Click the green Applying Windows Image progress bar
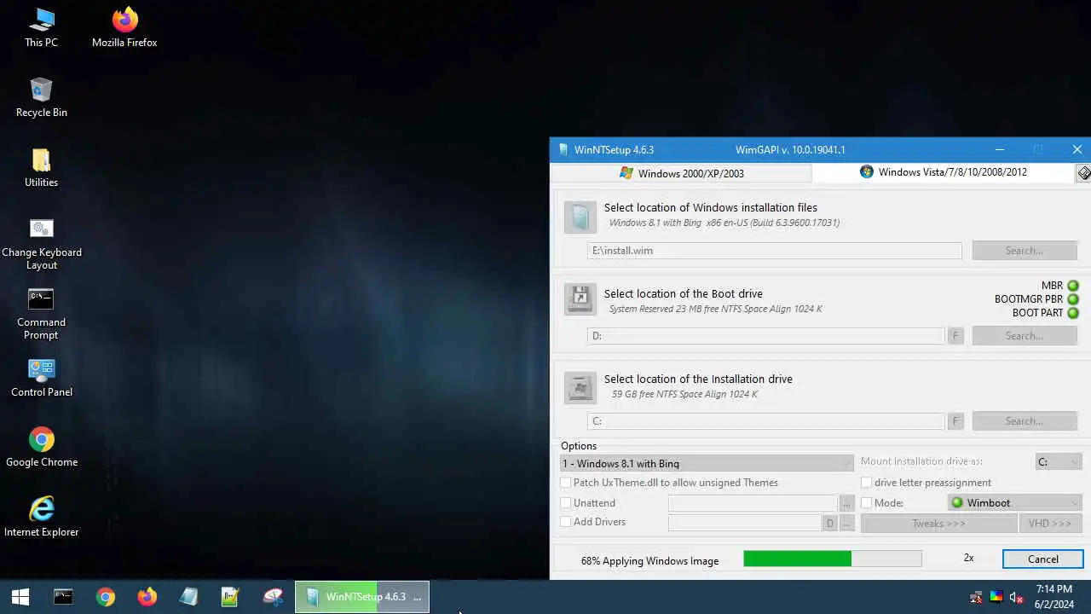Screen dimensions: 1091x614 pyautogui.click(x=832, y=559)
